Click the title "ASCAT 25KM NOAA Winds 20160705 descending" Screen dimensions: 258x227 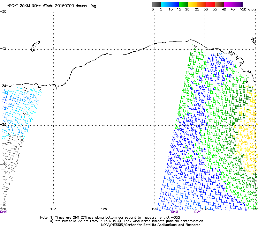tap(52, 6)
